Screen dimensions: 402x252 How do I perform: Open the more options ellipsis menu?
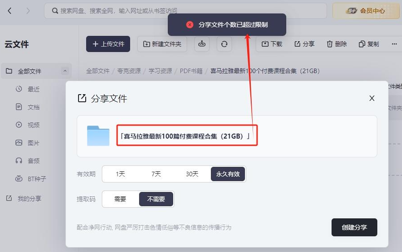pos(394,44)
